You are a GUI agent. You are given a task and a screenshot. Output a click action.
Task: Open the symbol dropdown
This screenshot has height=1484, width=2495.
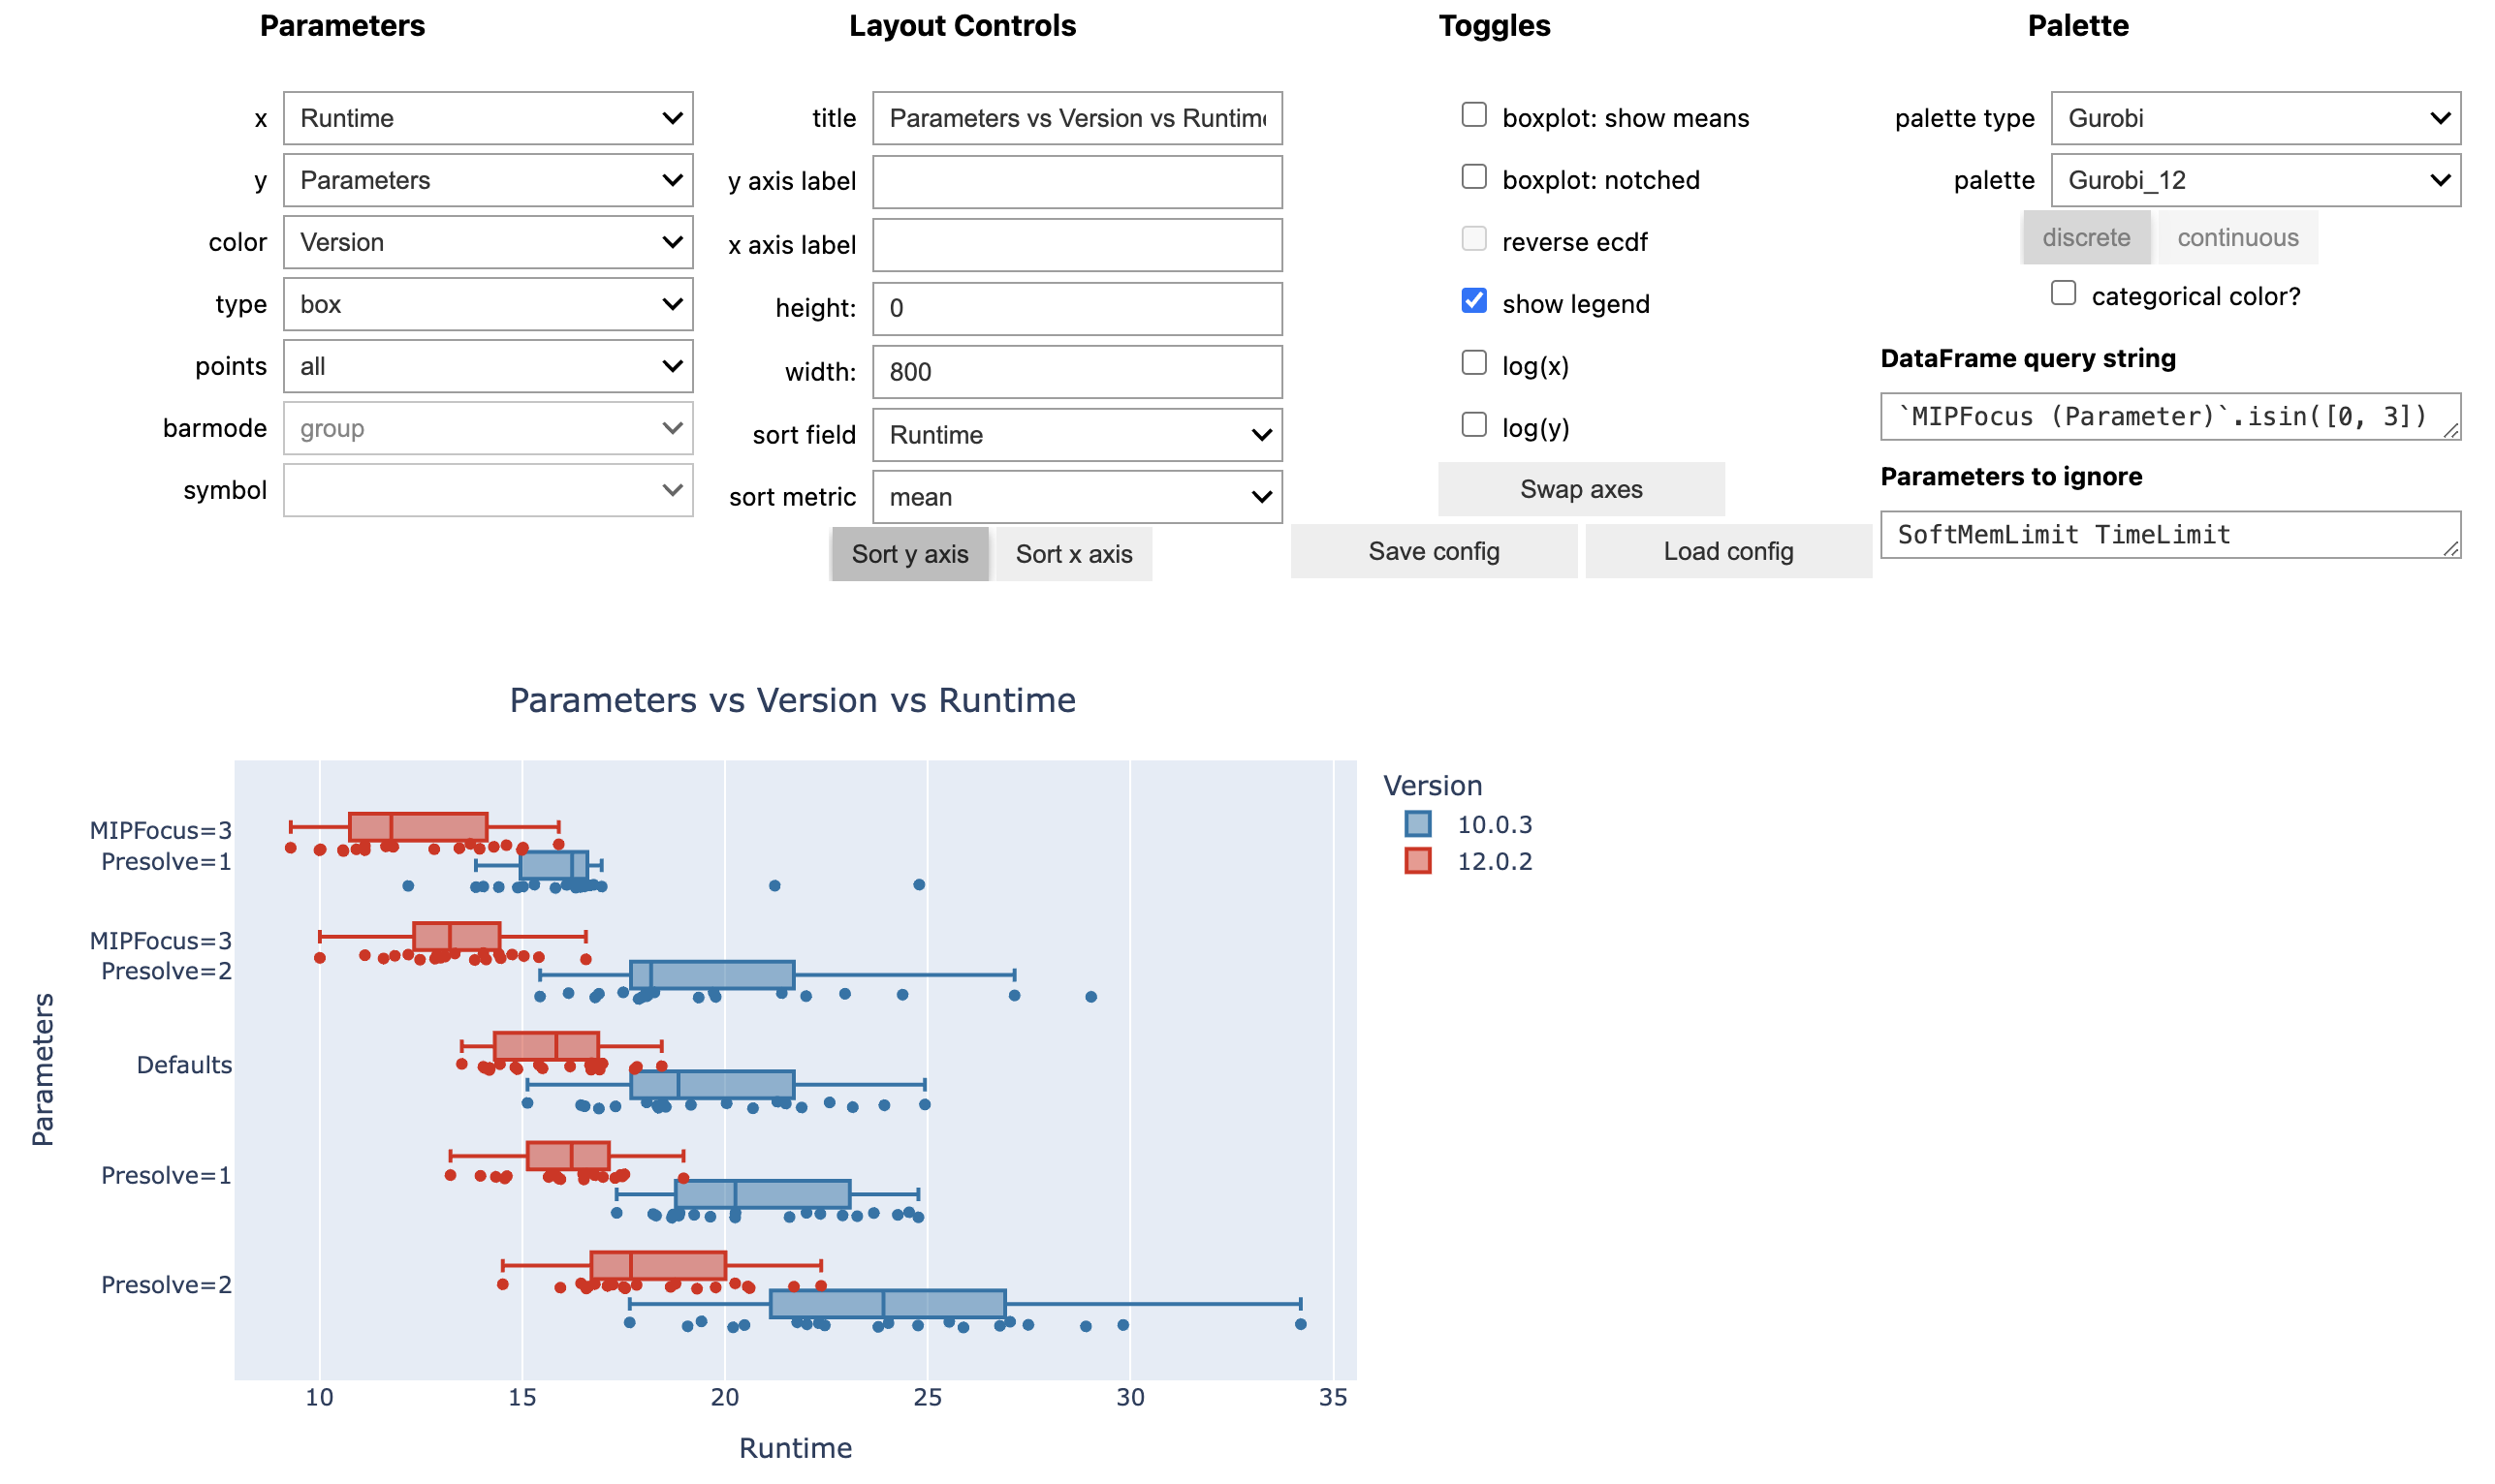(488, 490)
